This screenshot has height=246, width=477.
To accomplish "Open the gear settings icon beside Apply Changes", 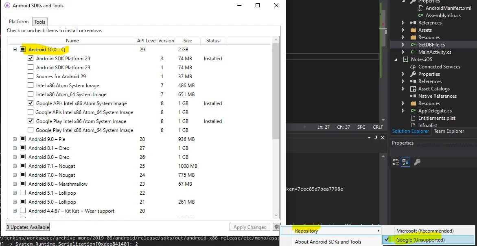I will (276, 227).
